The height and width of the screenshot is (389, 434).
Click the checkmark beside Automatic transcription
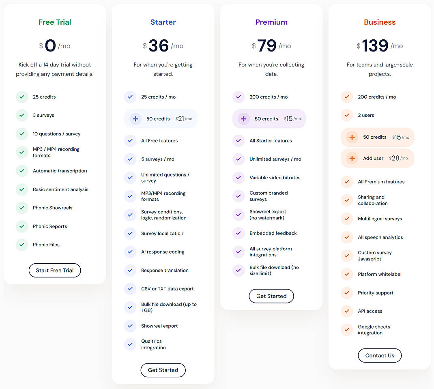(x=22, y=171)
